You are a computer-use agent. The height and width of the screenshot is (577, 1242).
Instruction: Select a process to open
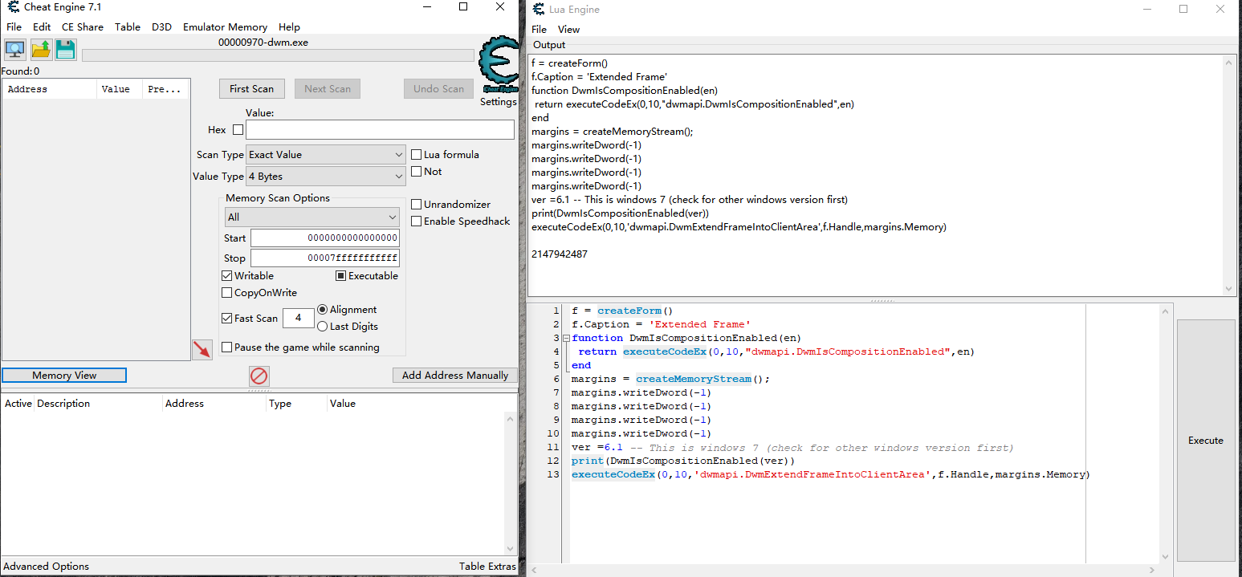coord(14,49)
